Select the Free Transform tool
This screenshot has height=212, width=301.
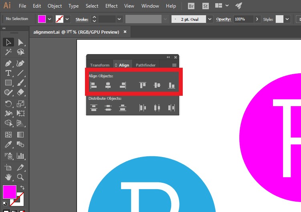(20, 113)
